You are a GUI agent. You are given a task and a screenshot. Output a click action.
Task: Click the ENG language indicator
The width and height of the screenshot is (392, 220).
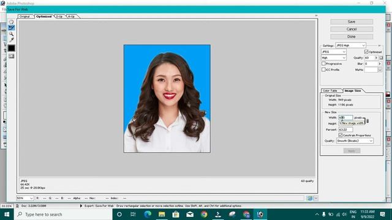tap(353, 215)
